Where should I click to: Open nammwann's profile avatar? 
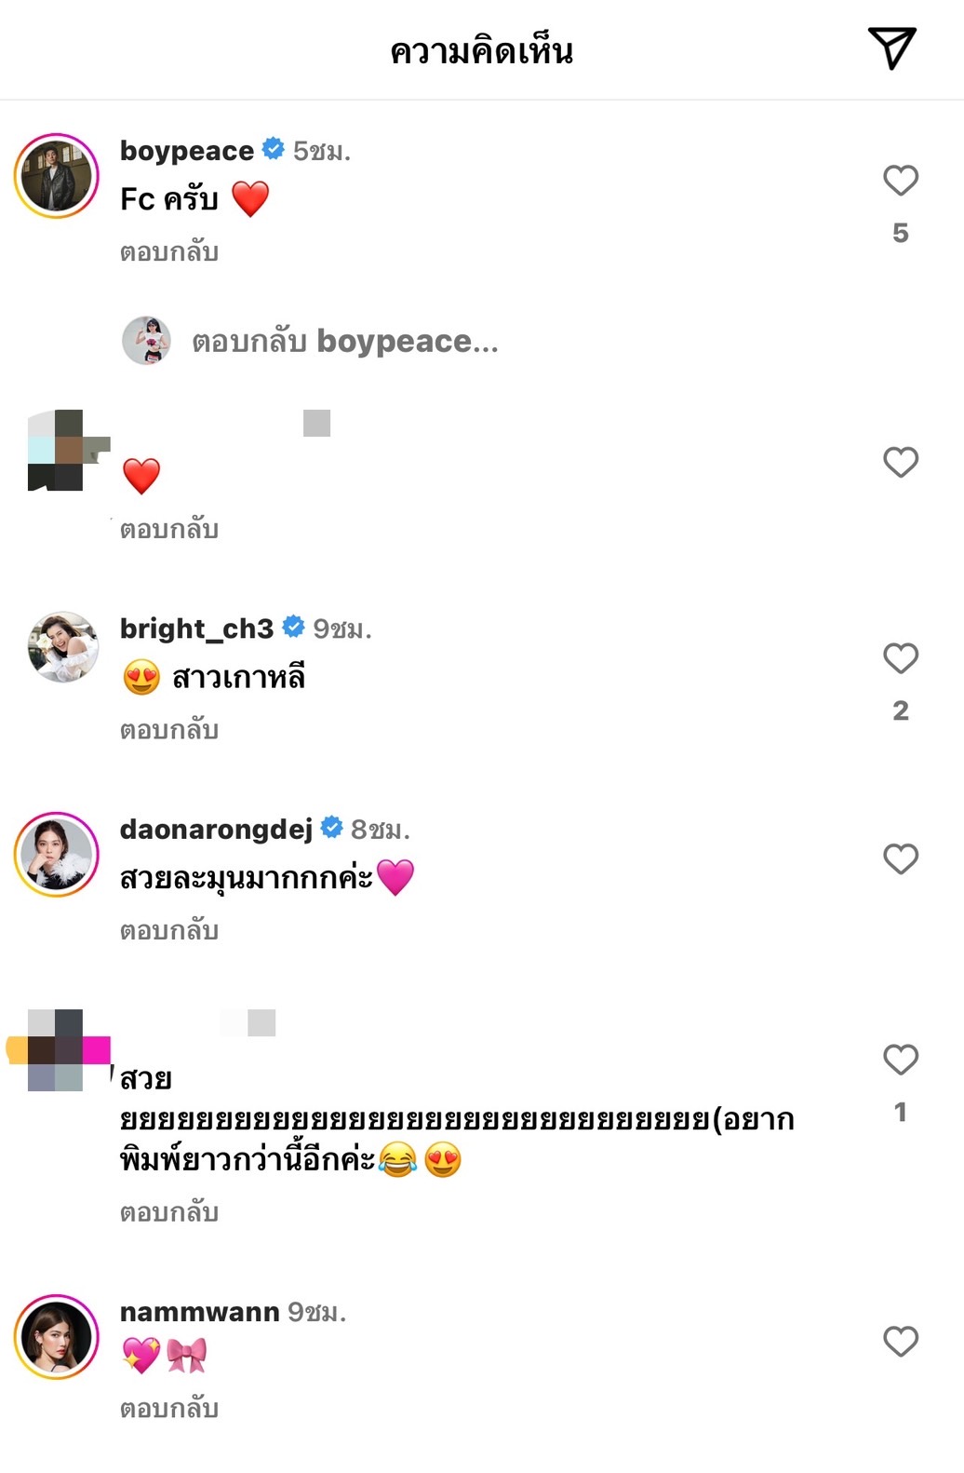click(57, 1337)
